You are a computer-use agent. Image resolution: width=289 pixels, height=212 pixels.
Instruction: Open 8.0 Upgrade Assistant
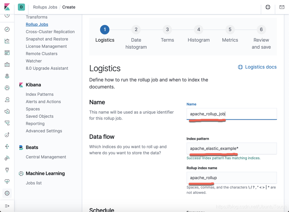tap(47, 68)
